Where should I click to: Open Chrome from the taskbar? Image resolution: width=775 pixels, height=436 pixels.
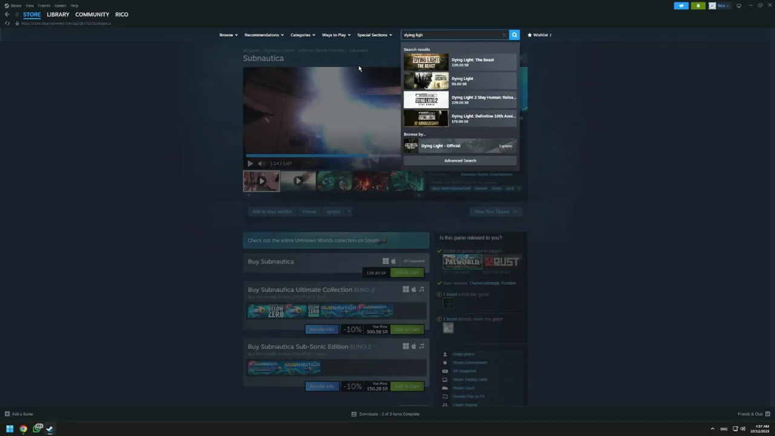(23, 429)
